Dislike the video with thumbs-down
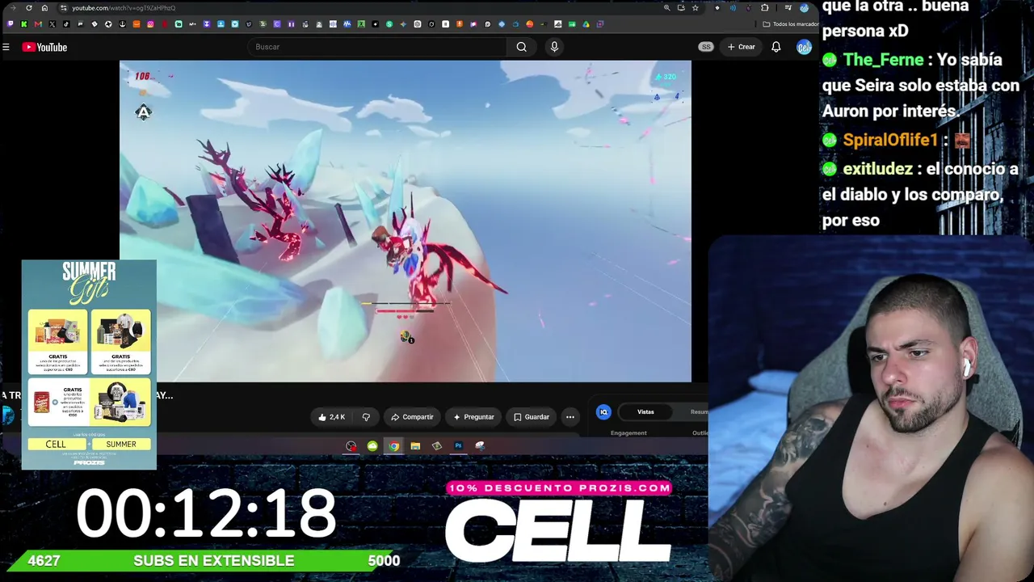Image resolution: width=1034 pixels, height=582 pixels. (x=366, y=417)
